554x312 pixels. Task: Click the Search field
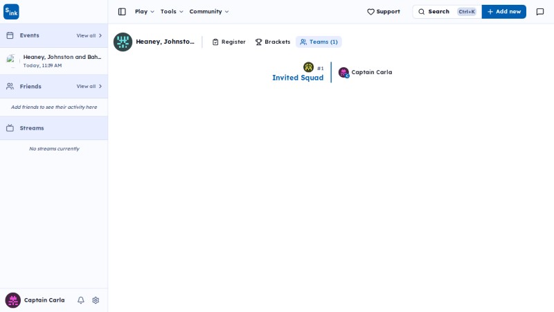pyautogui.click(x=447, y=12)
